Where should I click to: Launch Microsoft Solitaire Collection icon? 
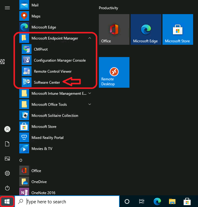click(24, 115)
